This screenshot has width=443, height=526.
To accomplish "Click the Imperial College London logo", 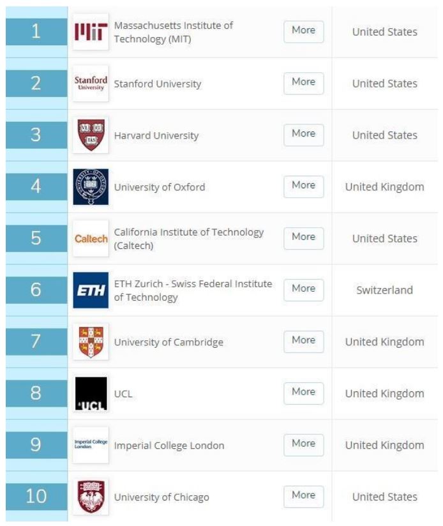I will 91,445.
